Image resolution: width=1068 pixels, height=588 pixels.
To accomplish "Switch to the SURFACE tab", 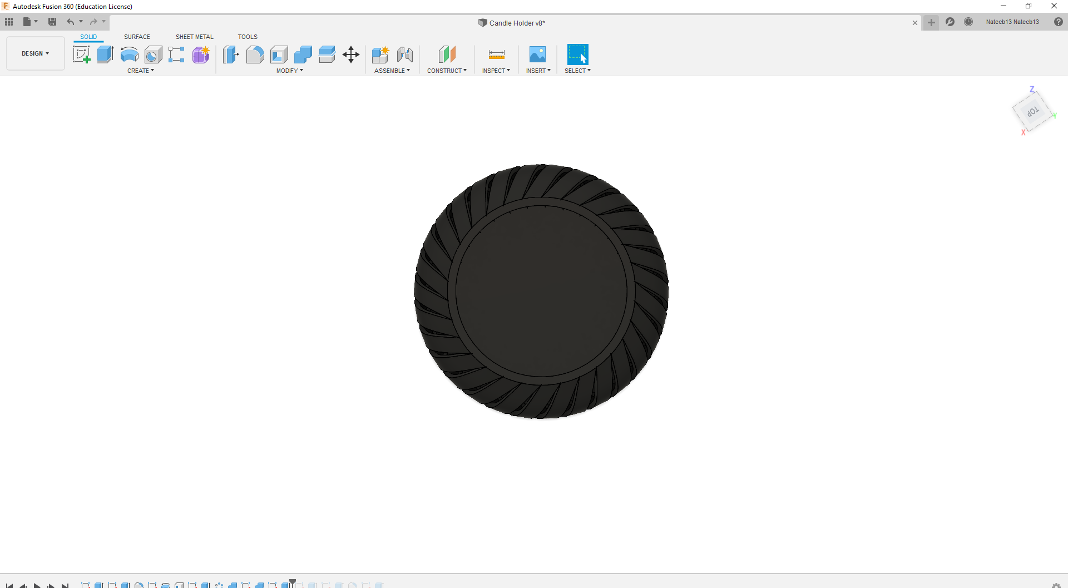I will [x=137, y=37].
